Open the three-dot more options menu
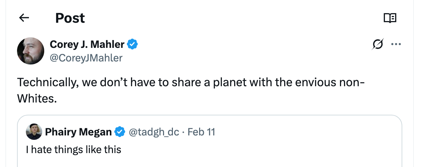 (396, 44)
